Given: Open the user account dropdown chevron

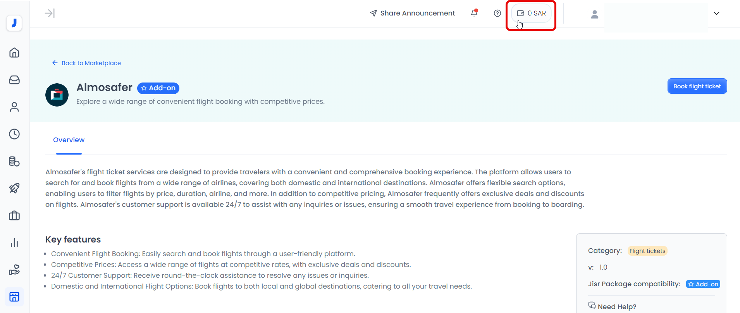Looking at the screenshot, I should pyautogui.click(x=716, y=13).
